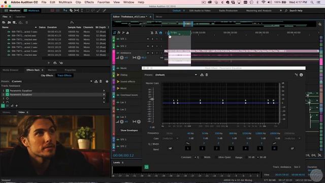
Task: Switch to Multitrack view
Action: (31, 11)
